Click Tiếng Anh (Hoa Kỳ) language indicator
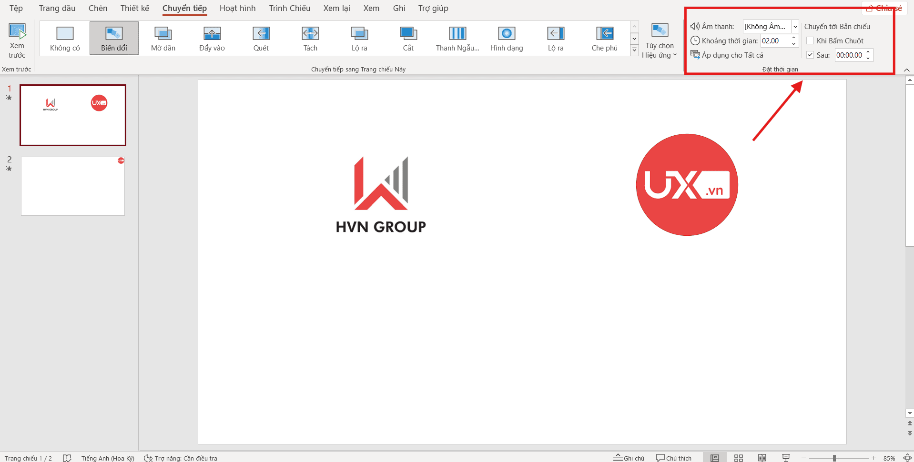This screenshot has width=914, height=462. 108,458
